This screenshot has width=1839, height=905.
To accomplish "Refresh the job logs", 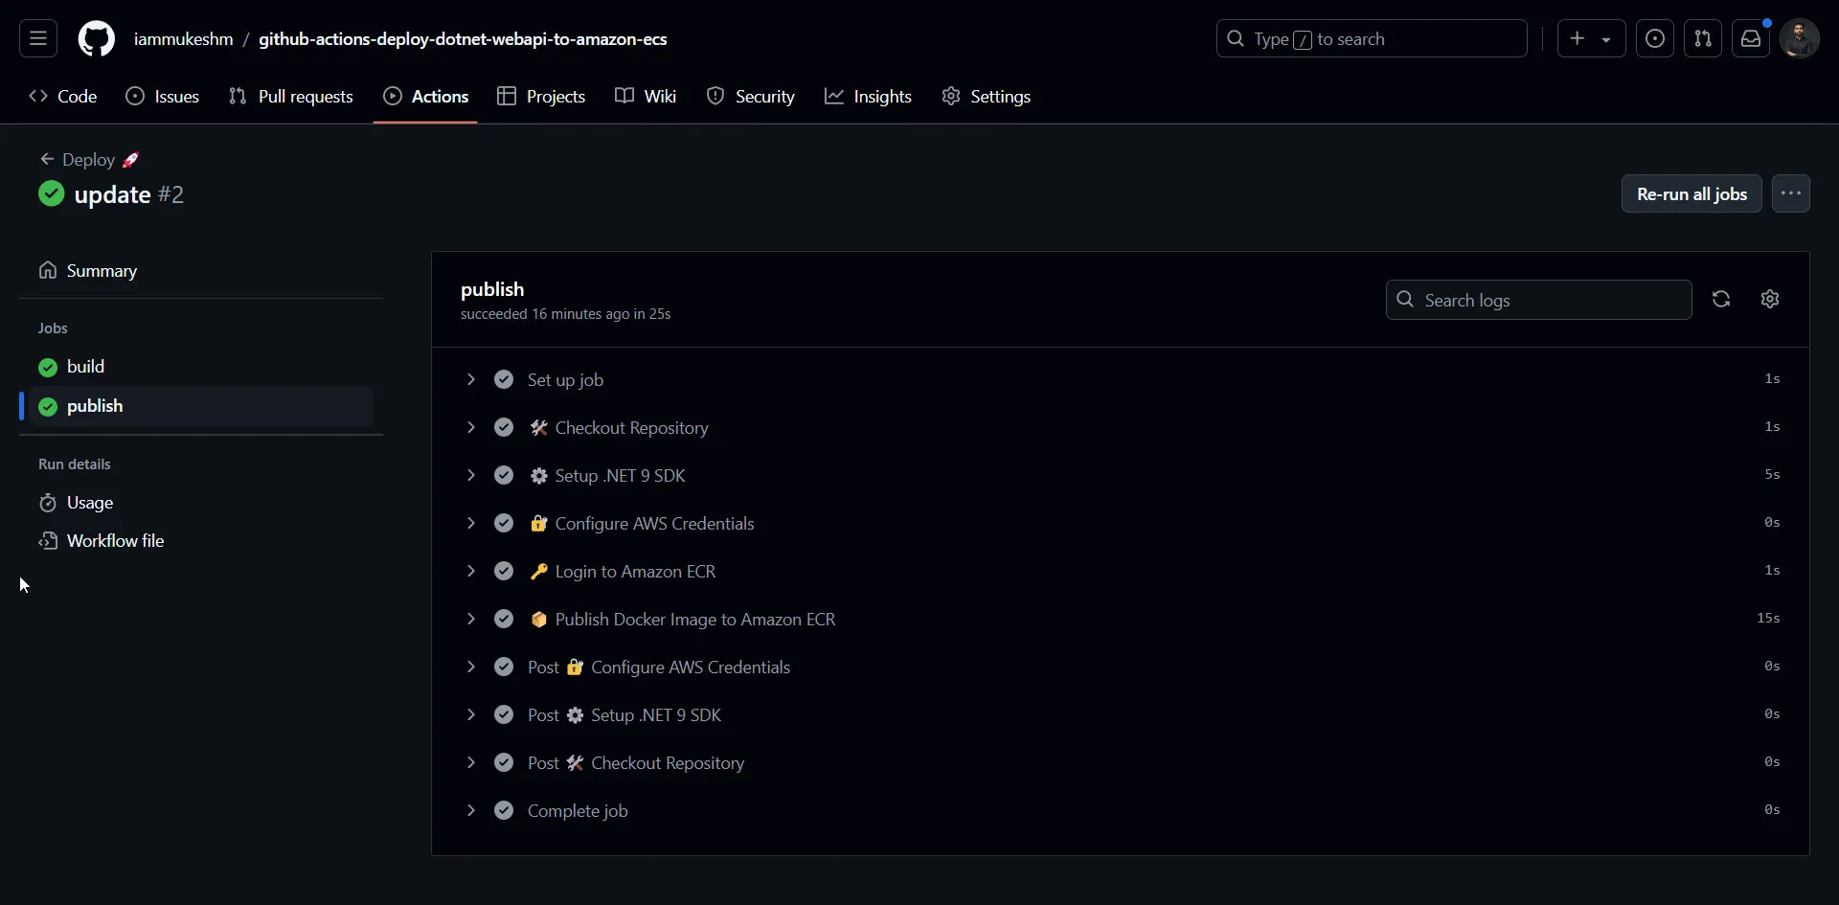I will 1721,300.
